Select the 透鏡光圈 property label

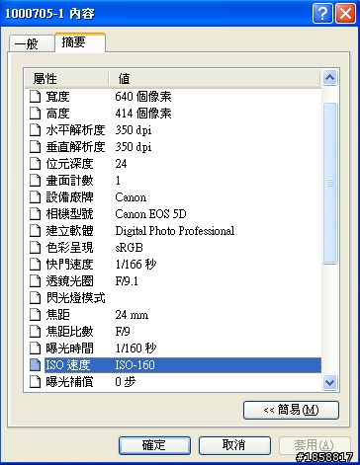pyautogui.click(x=69, y=281)
